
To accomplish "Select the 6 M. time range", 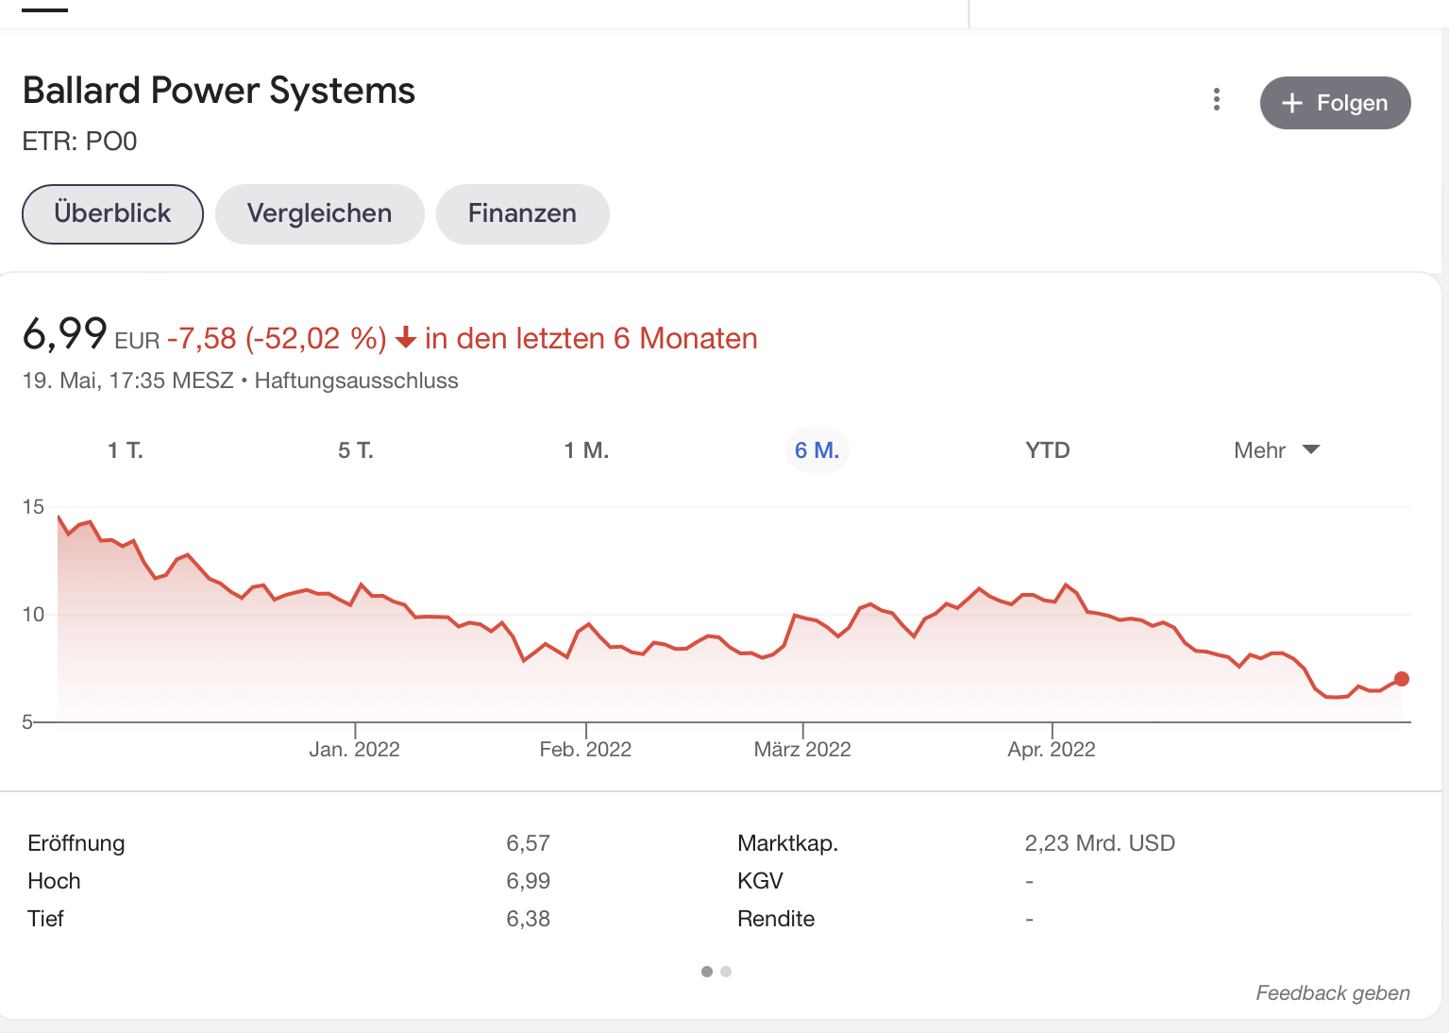I will (x=817, y=450).
